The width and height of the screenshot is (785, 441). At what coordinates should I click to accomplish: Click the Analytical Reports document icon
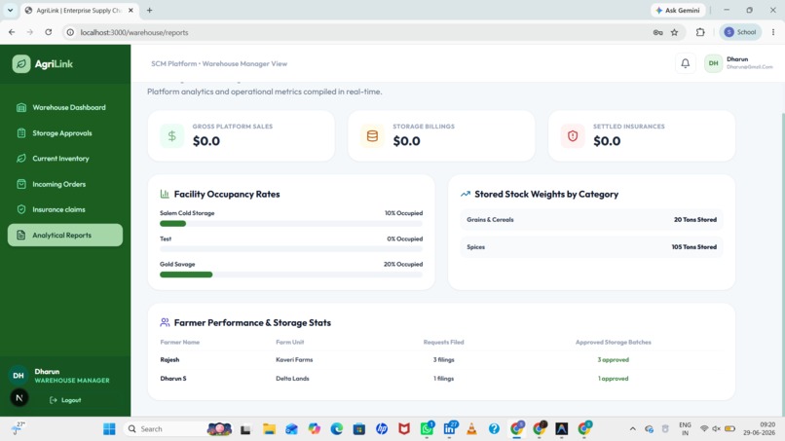pyautogui.click(x=21, y=235)
